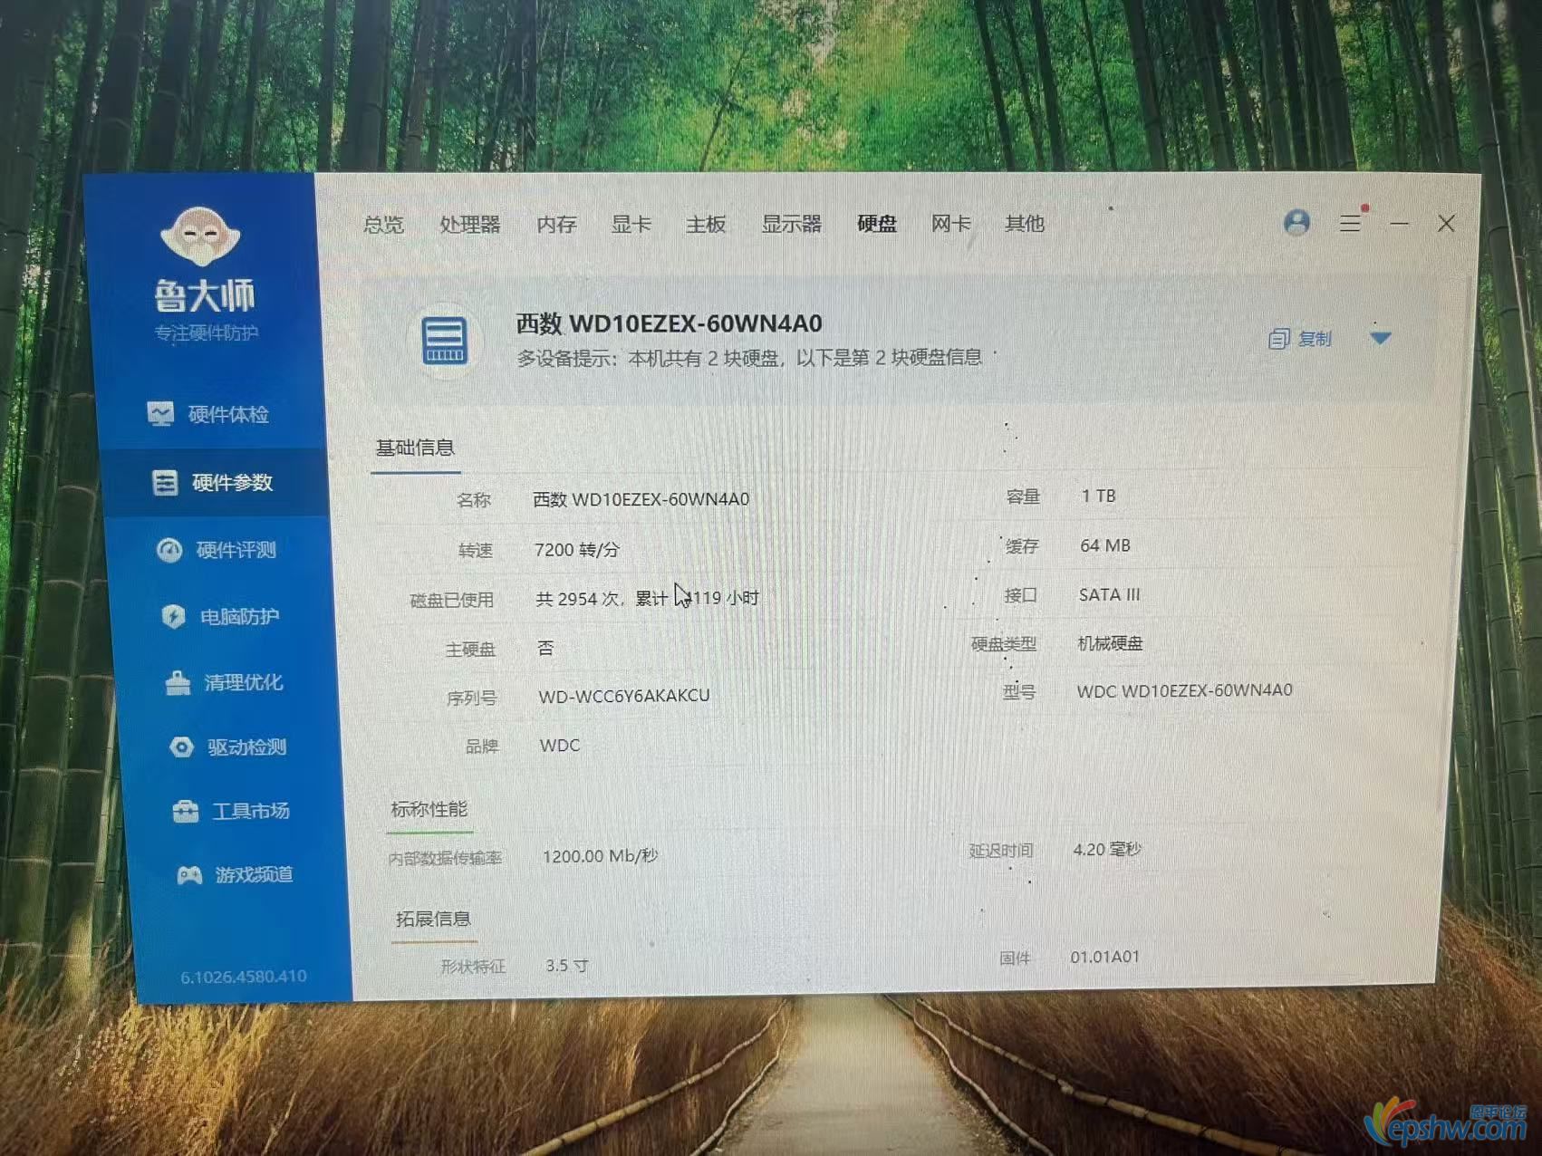Click the user account avatar icon
Screen dimensions: 1542x1156
(x=1296, y=223)
